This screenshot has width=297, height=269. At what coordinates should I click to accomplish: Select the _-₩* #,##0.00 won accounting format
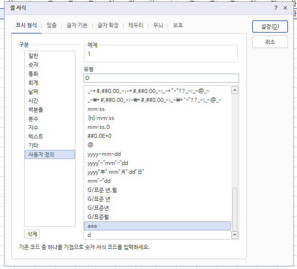pyautogui.click(x=157, y=100)
